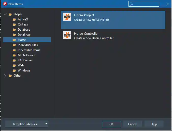
Task: Select the Multi-Device category
Action: coord(26,55)
